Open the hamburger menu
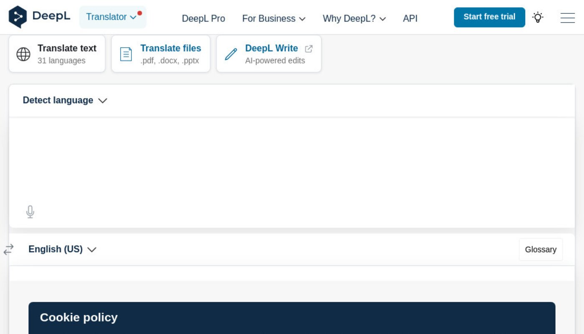Viewport: 584px width, 334px height. pos(567,18)
